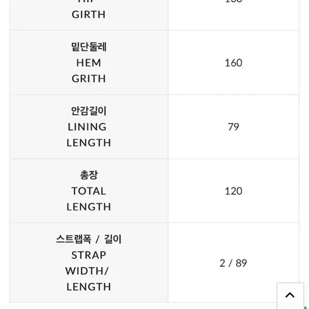Click the LINING LENGTH label cell
The height and width of the screenshot is (309, 309).
pyautogui.click(x=89, y=126)
